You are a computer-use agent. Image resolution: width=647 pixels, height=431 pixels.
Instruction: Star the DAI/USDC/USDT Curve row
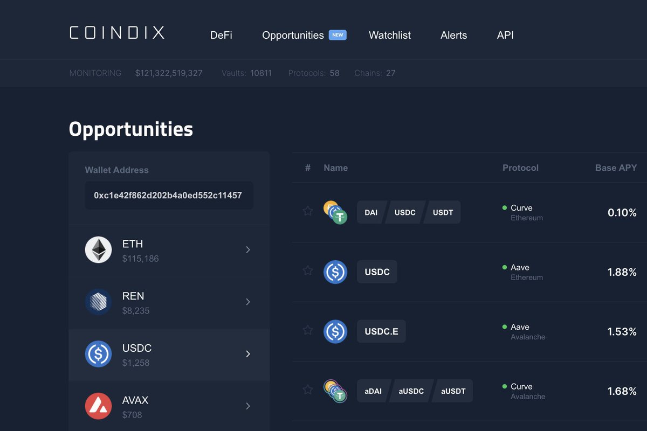[307, 211]
